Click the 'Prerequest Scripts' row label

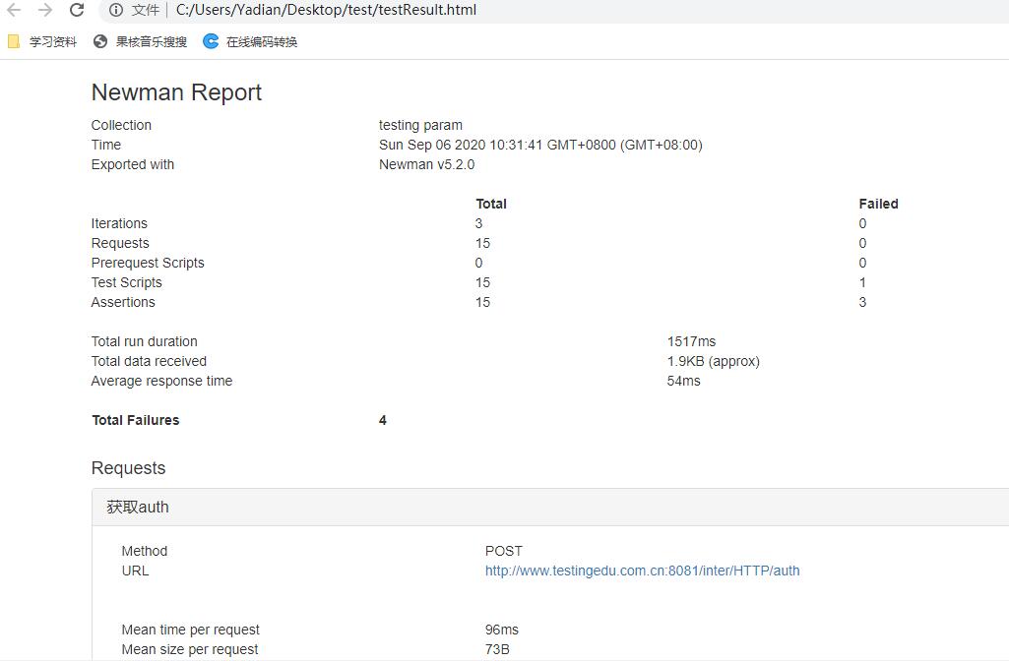[148, 263]
